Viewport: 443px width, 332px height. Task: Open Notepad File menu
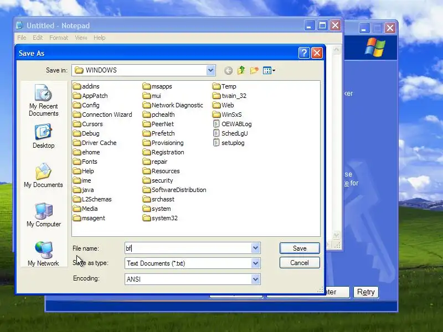pos(22,38)
